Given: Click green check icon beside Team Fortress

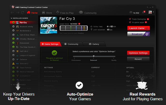Looking at the screenshot, I should [x=13, y=68].
